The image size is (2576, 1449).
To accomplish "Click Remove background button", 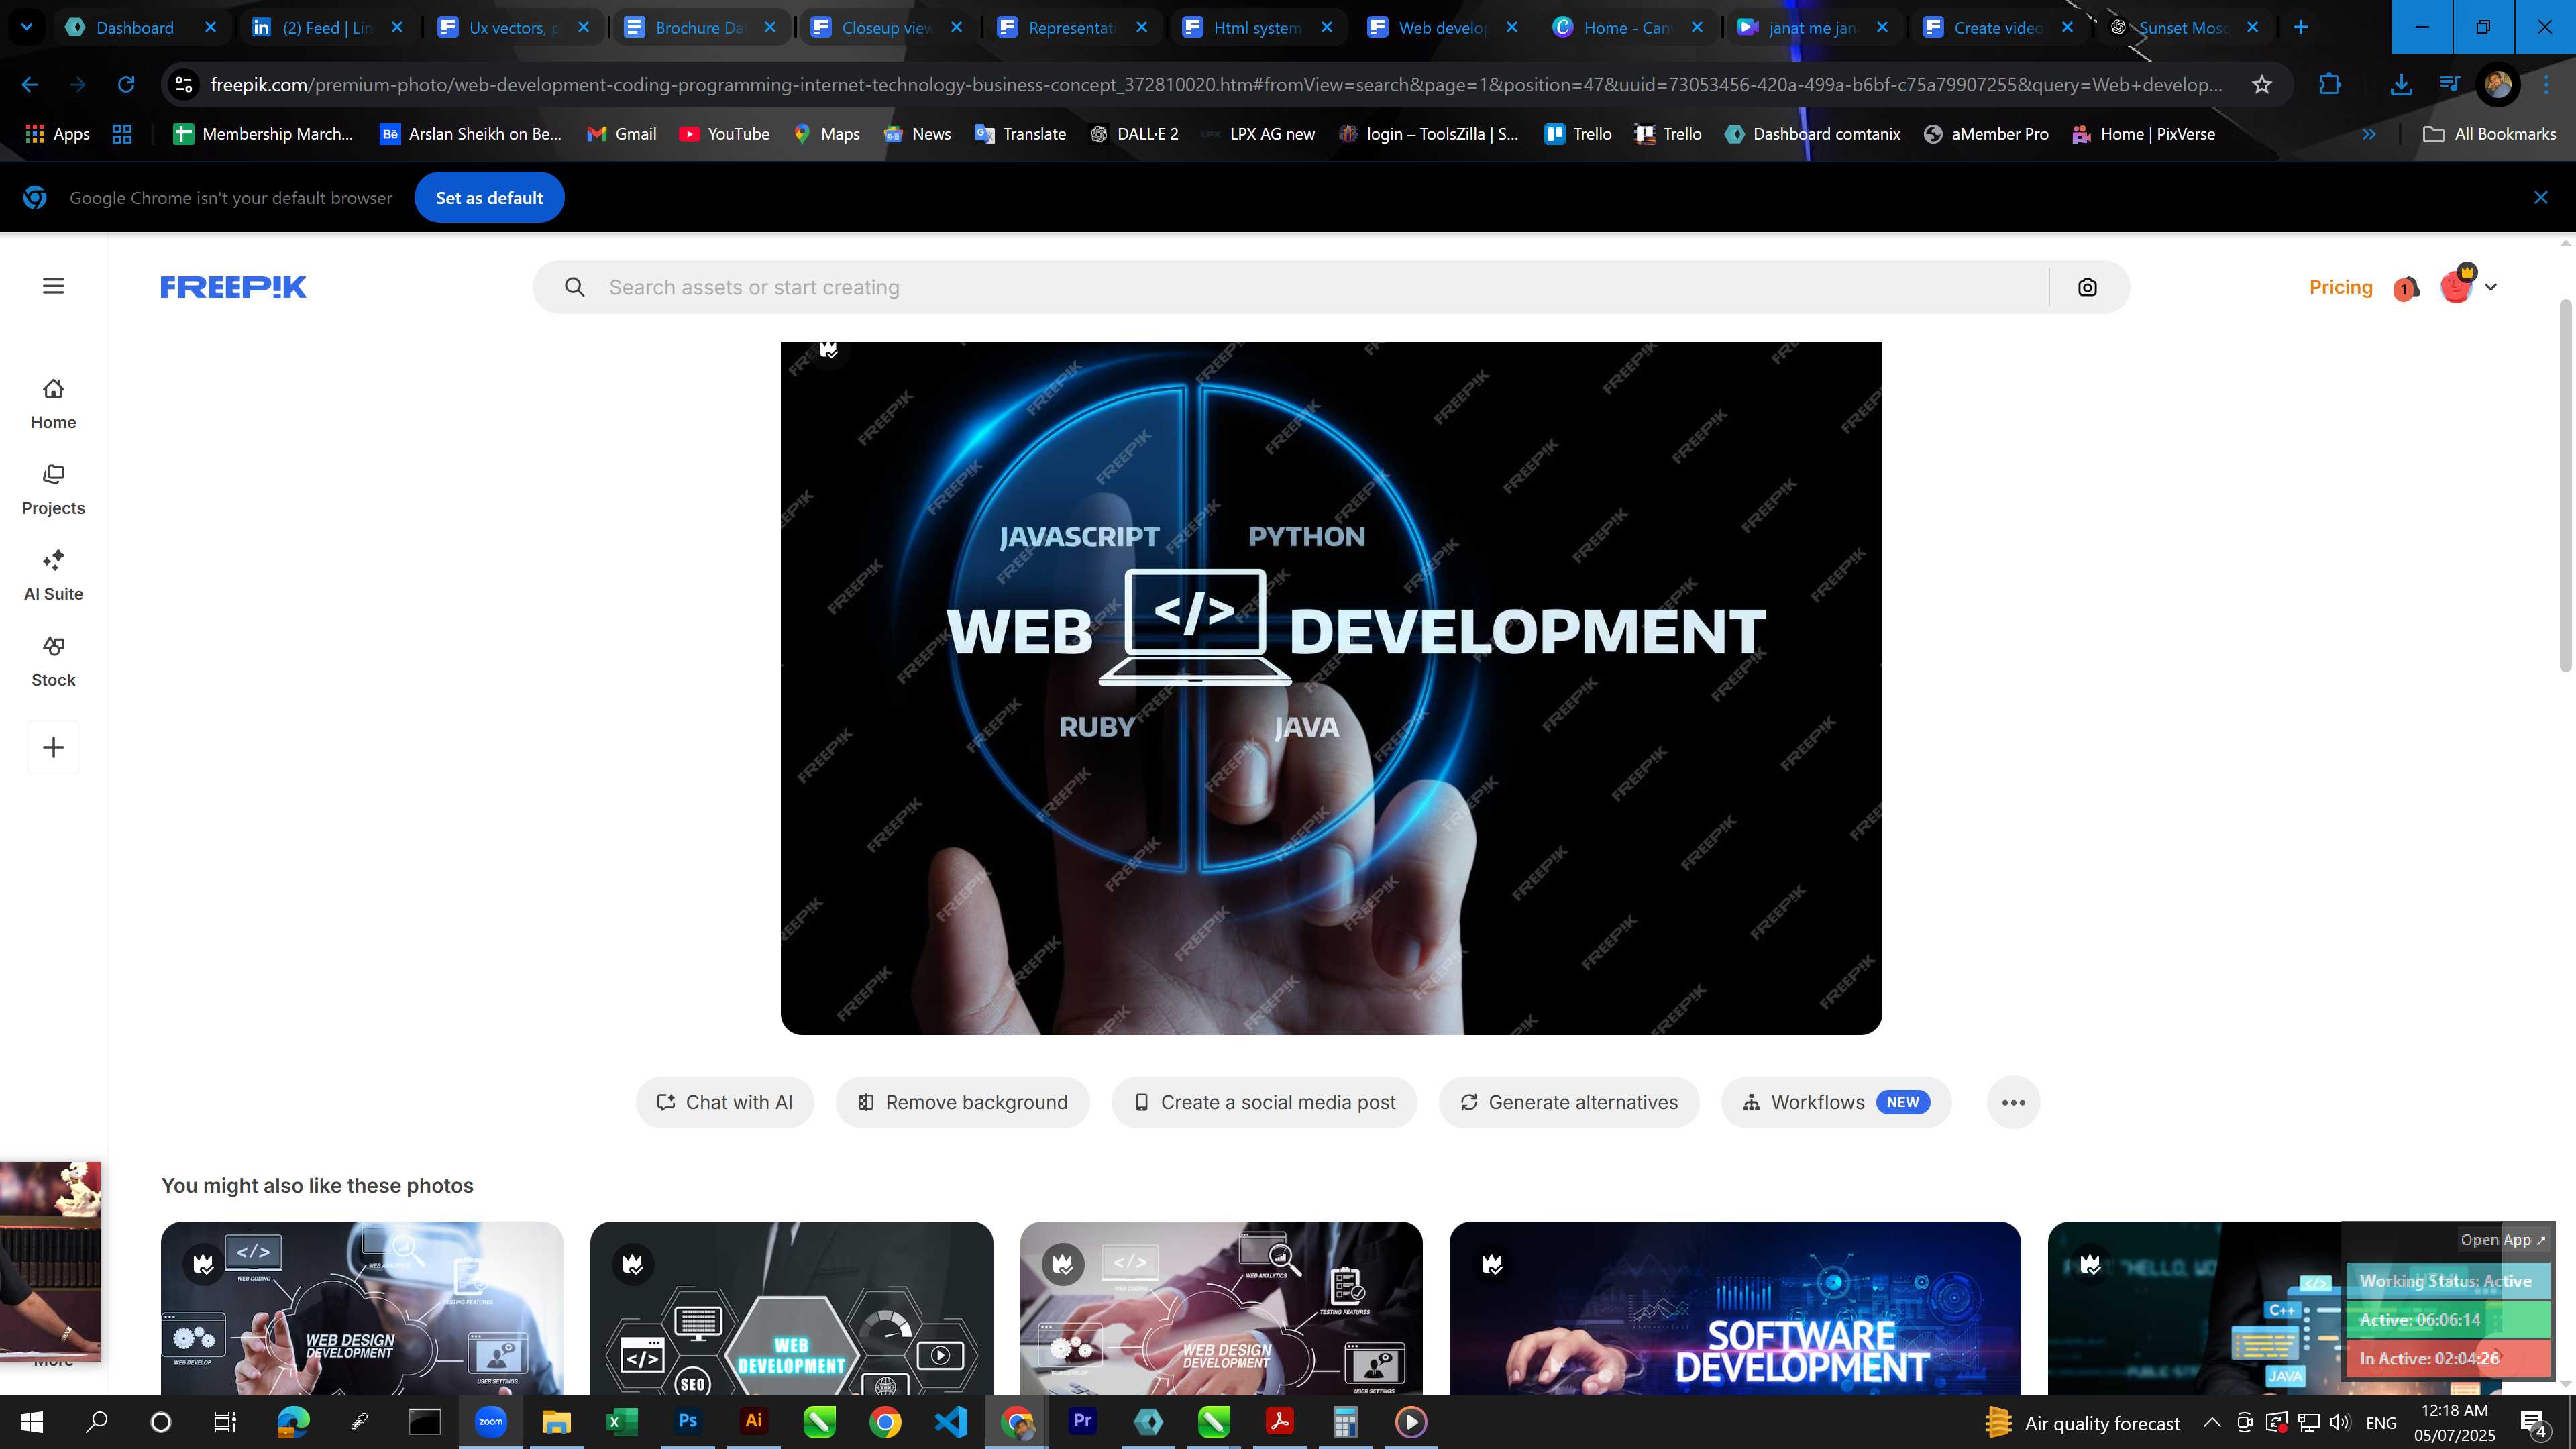I will 962,1102.
